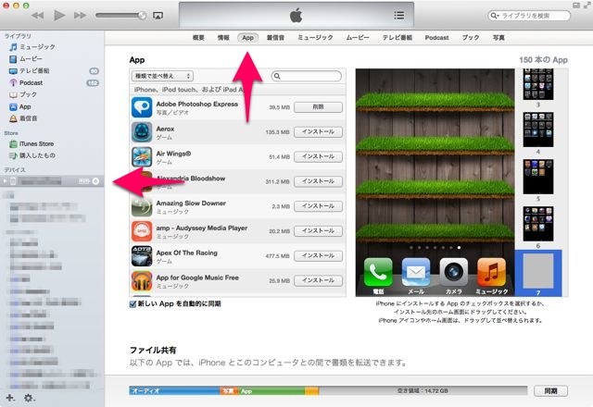Switch to the 写真 tab
593x407 pixels.
pos(498,38)
